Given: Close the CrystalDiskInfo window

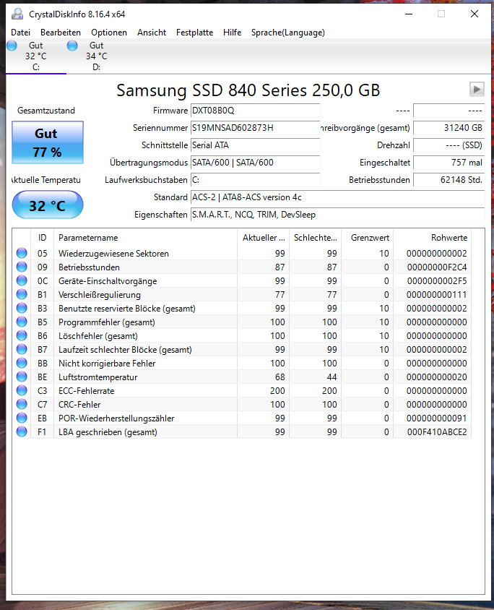Looking at the screenshot, I should [474, 14].
